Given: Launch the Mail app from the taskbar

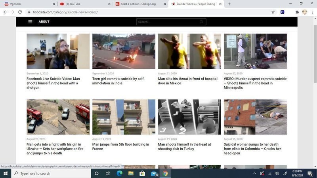Looking at the screenshot, I should tap(154, 173).
